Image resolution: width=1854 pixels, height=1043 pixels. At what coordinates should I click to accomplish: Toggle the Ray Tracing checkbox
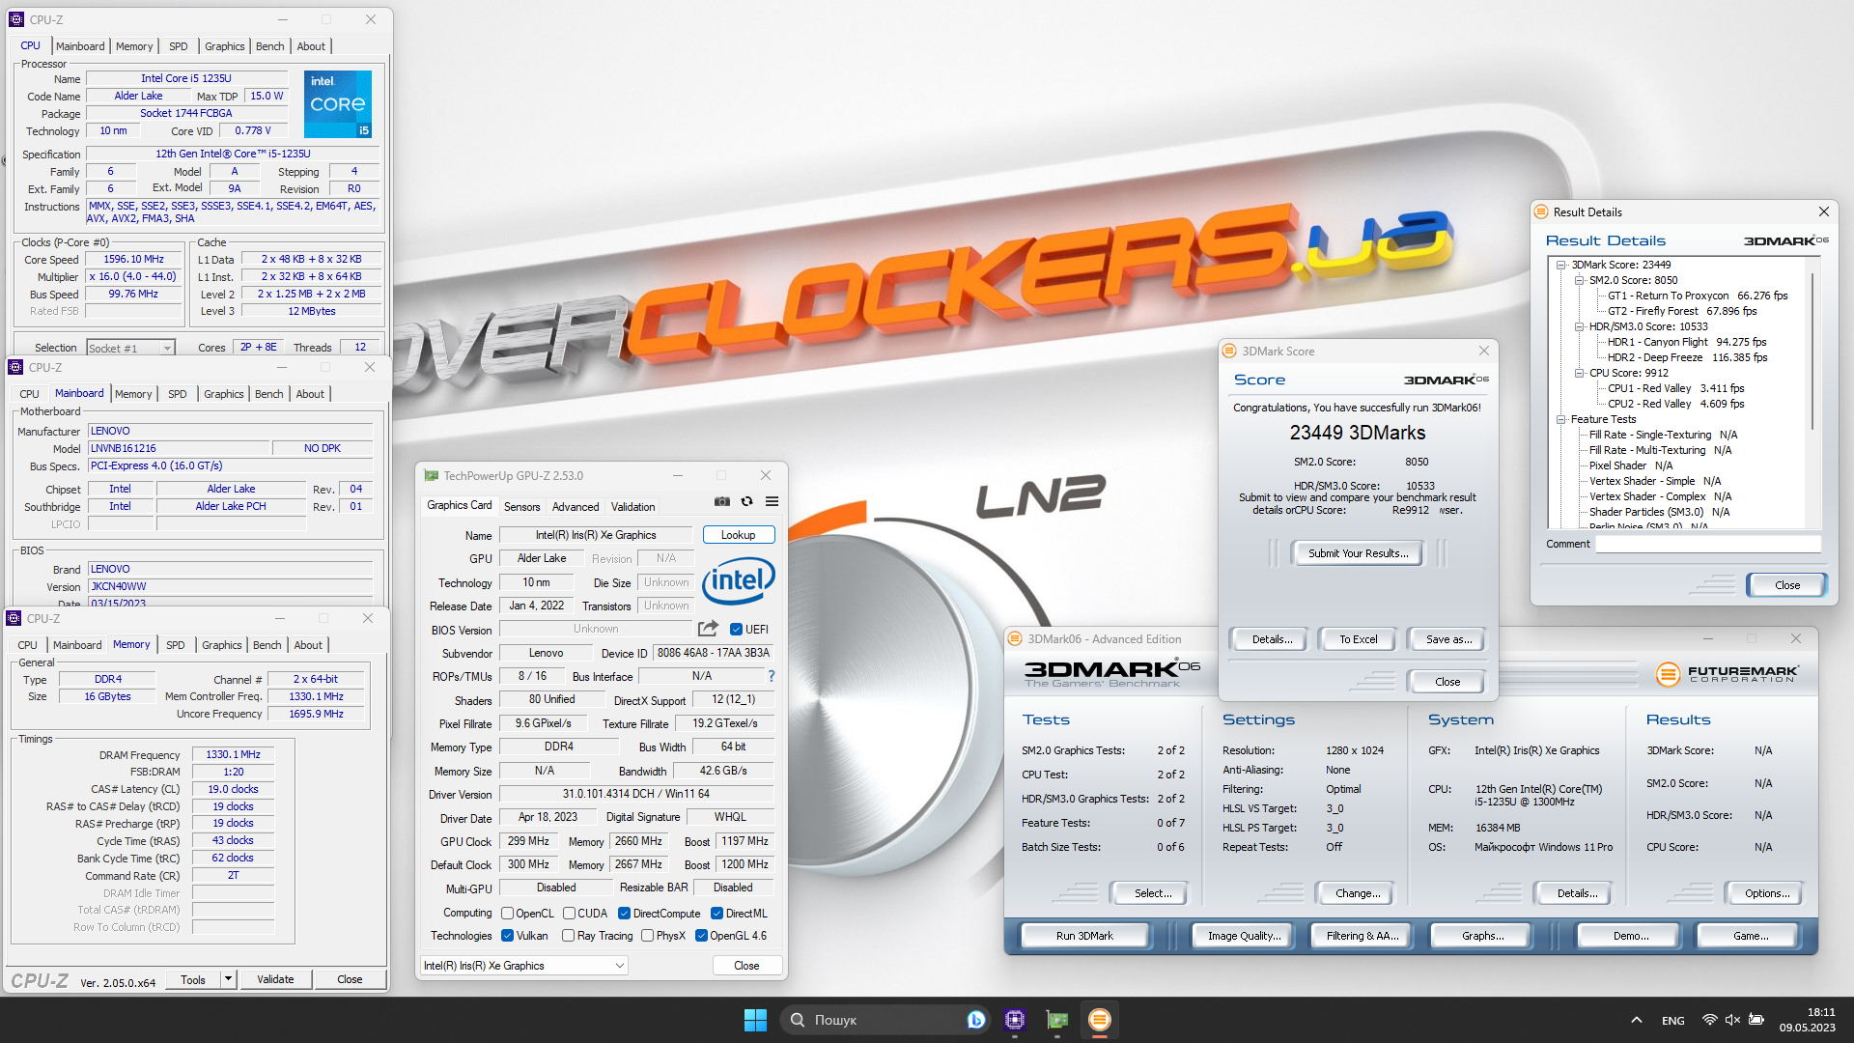(568, 935)
